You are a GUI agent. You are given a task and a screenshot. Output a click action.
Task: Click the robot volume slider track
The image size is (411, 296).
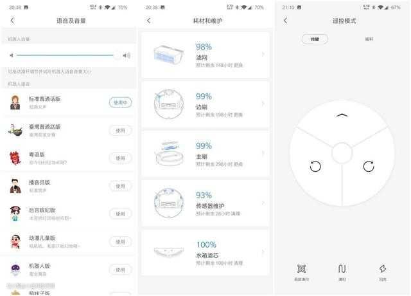coord(65,55)
